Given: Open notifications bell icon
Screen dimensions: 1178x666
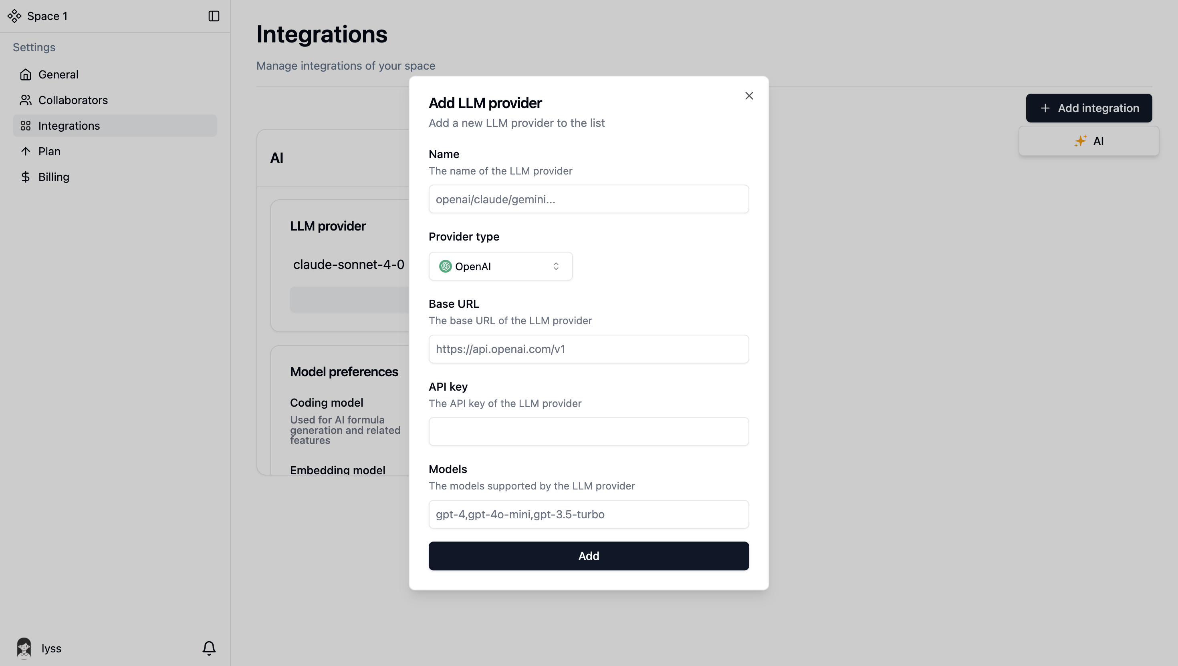Looking at the screenshot, I should click(209, 648).
